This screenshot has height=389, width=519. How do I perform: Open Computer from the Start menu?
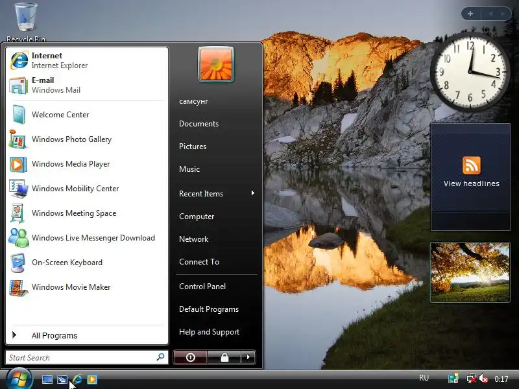[x=197, y=217]
